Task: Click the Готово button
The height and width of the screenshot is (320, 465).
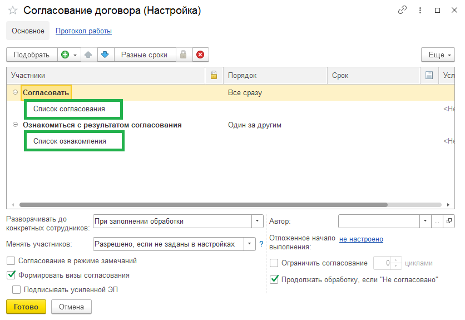Action: tap(26, 307)
